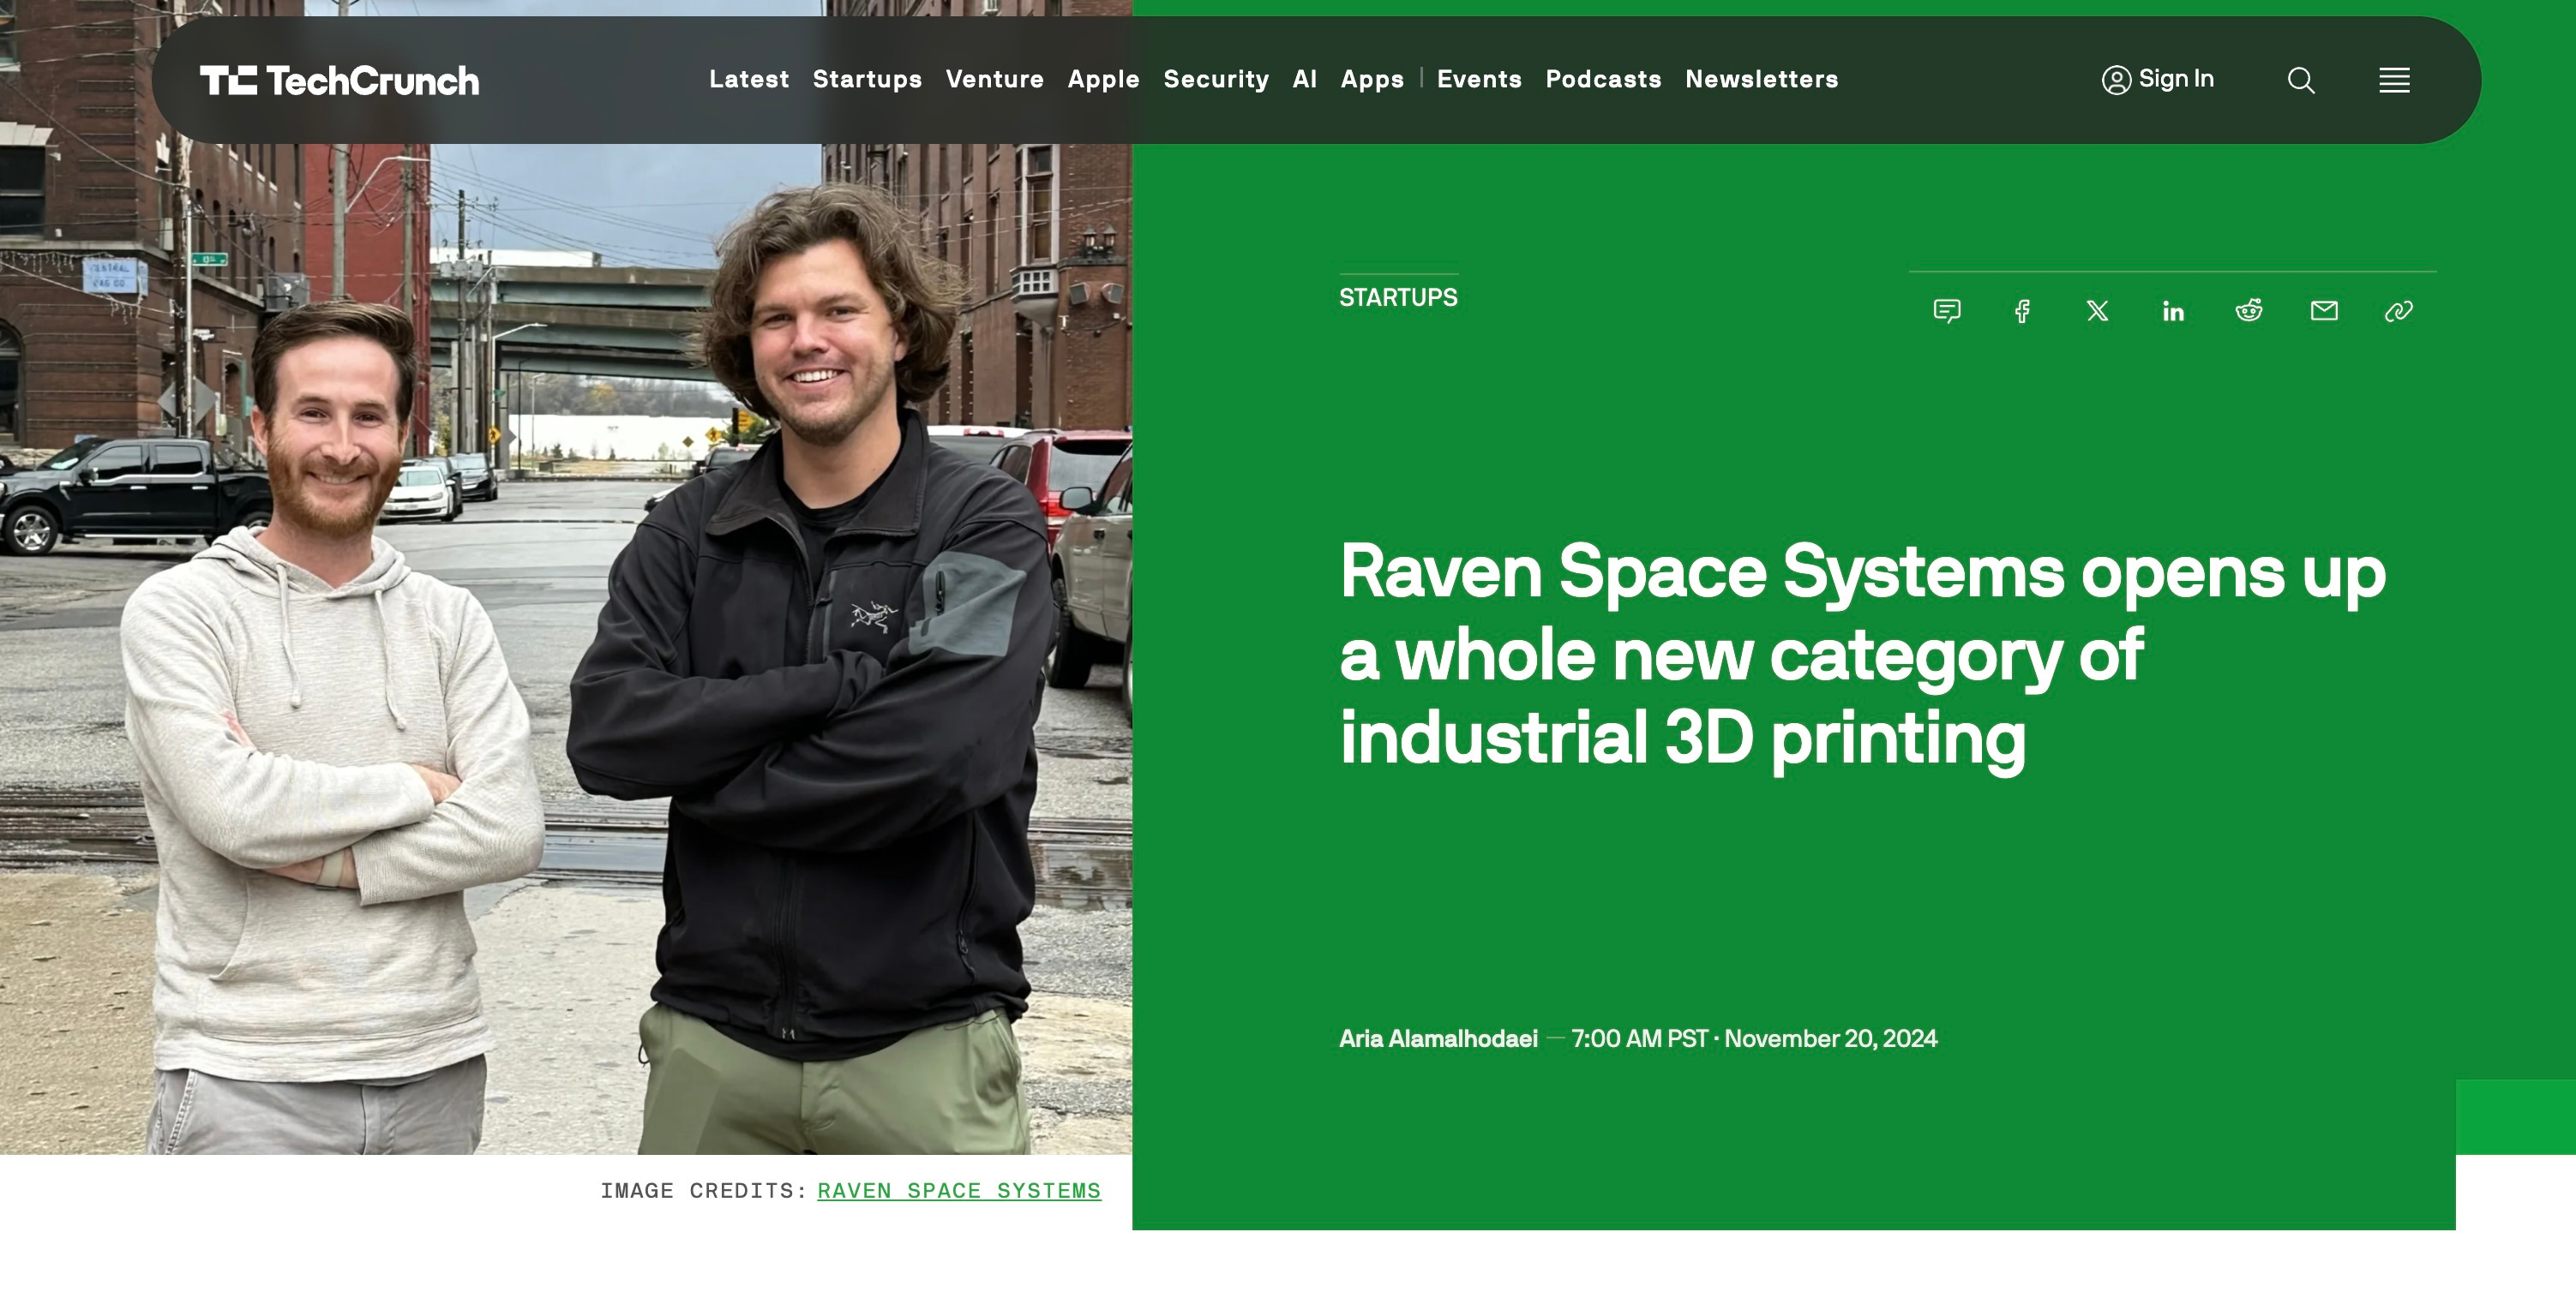The width and height of the screenshot is (2576, 1298).
Task: Open Security navigation item
Action: point(1216,79)
